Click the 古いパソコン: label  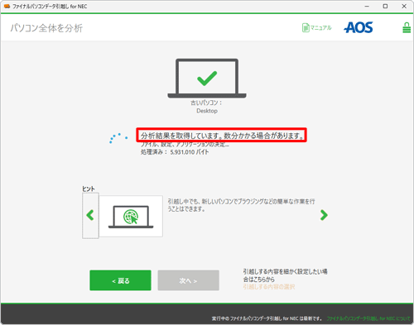(x=206, y=103)
